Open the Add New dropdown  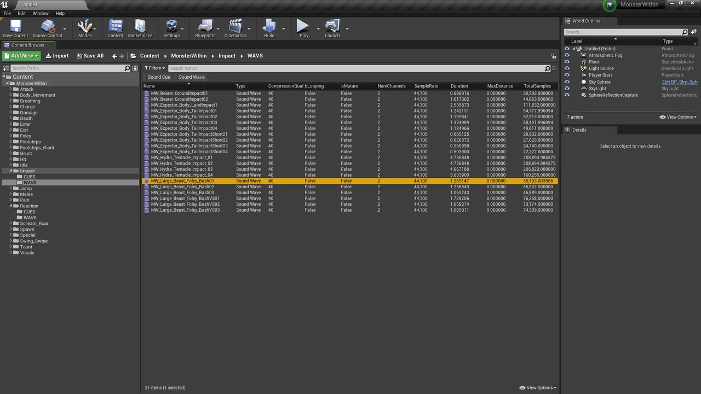[21, 56]
